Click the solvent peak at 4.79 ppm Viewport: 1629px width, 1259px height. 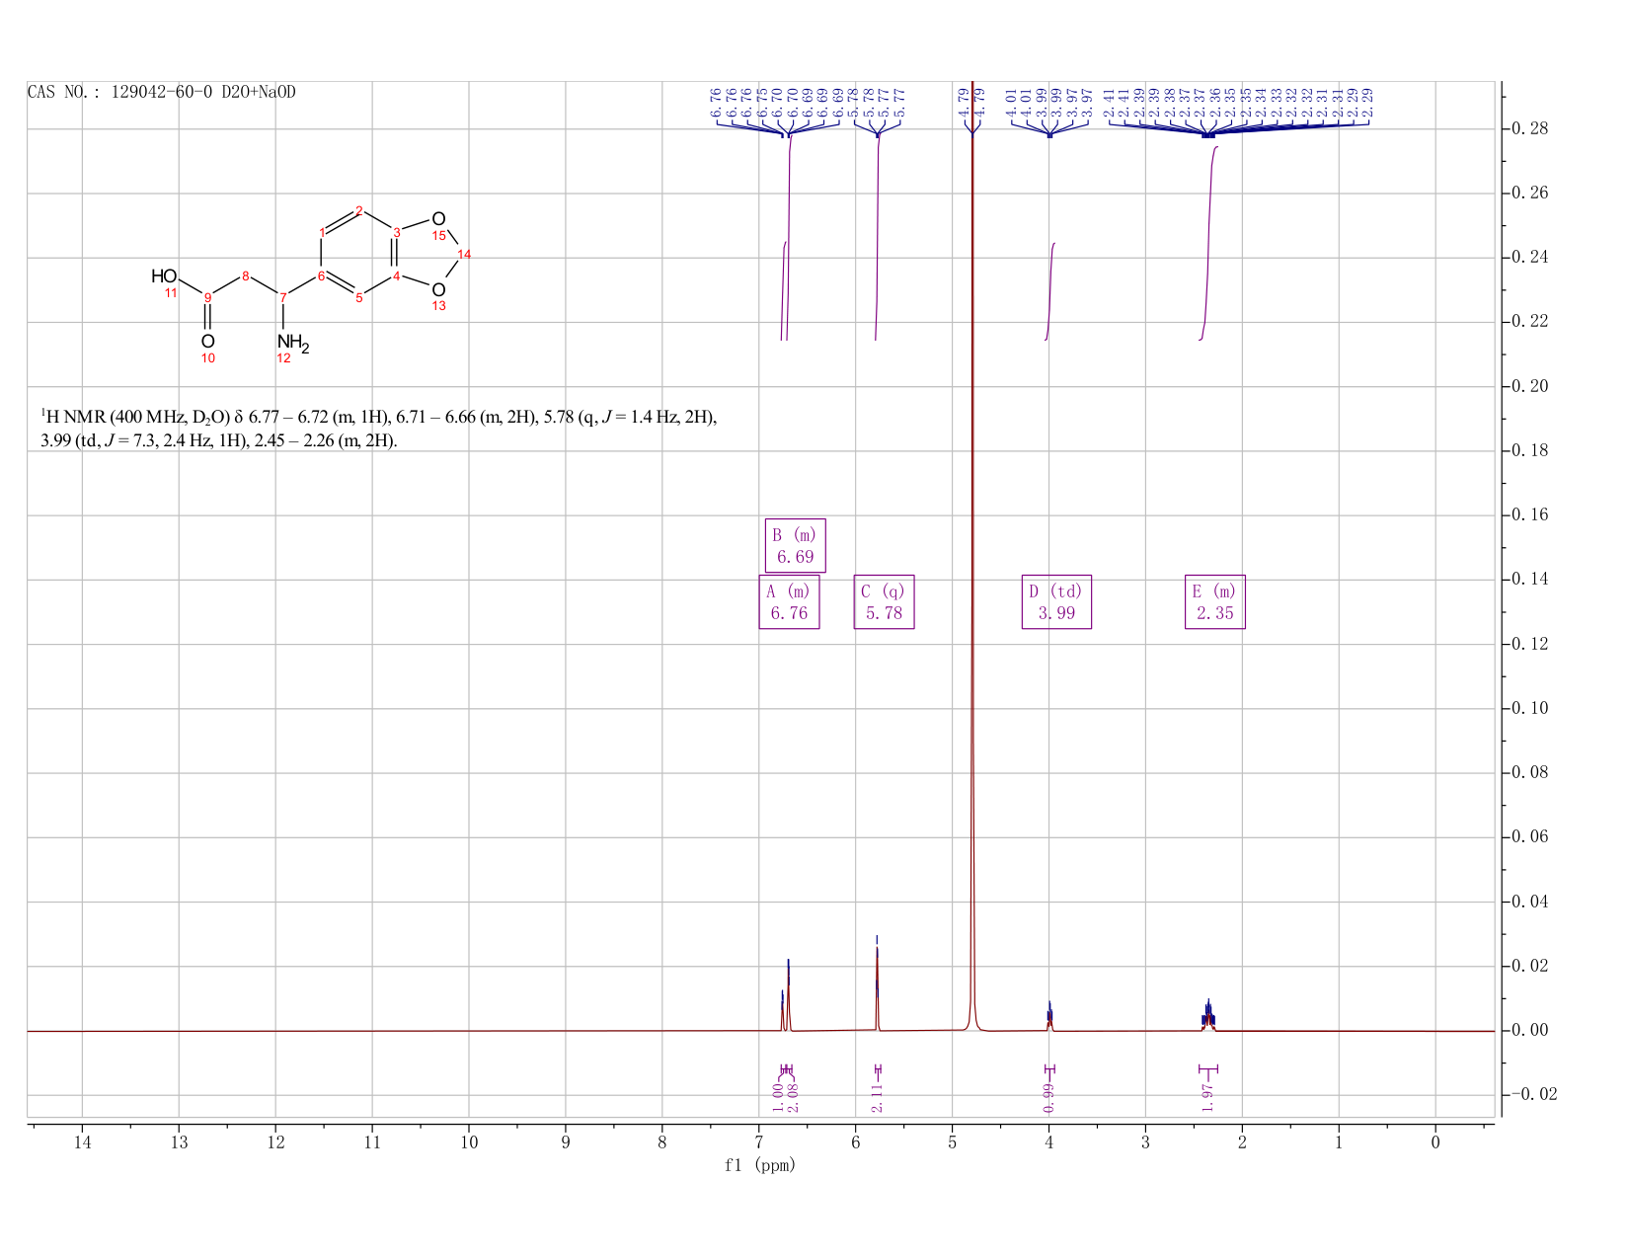[x=972, y=553]
